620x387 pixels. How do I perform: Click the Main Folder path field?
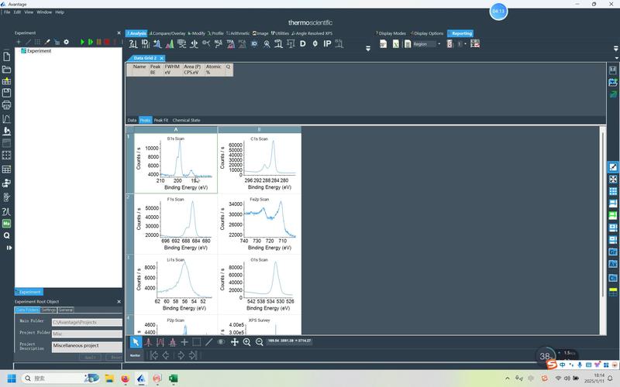87,322
